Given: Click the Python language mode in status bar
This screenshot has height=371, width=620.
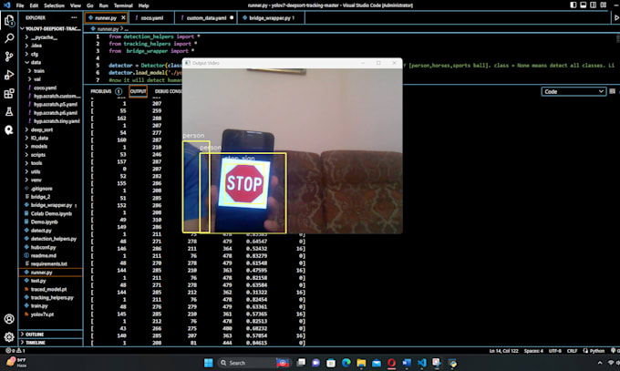Looking at the screenshot, I should tap(597, 349).
